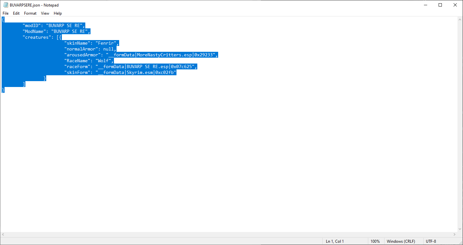Click the Notepad app icon in title bar
463x245 pixels.
pos(6,5)
